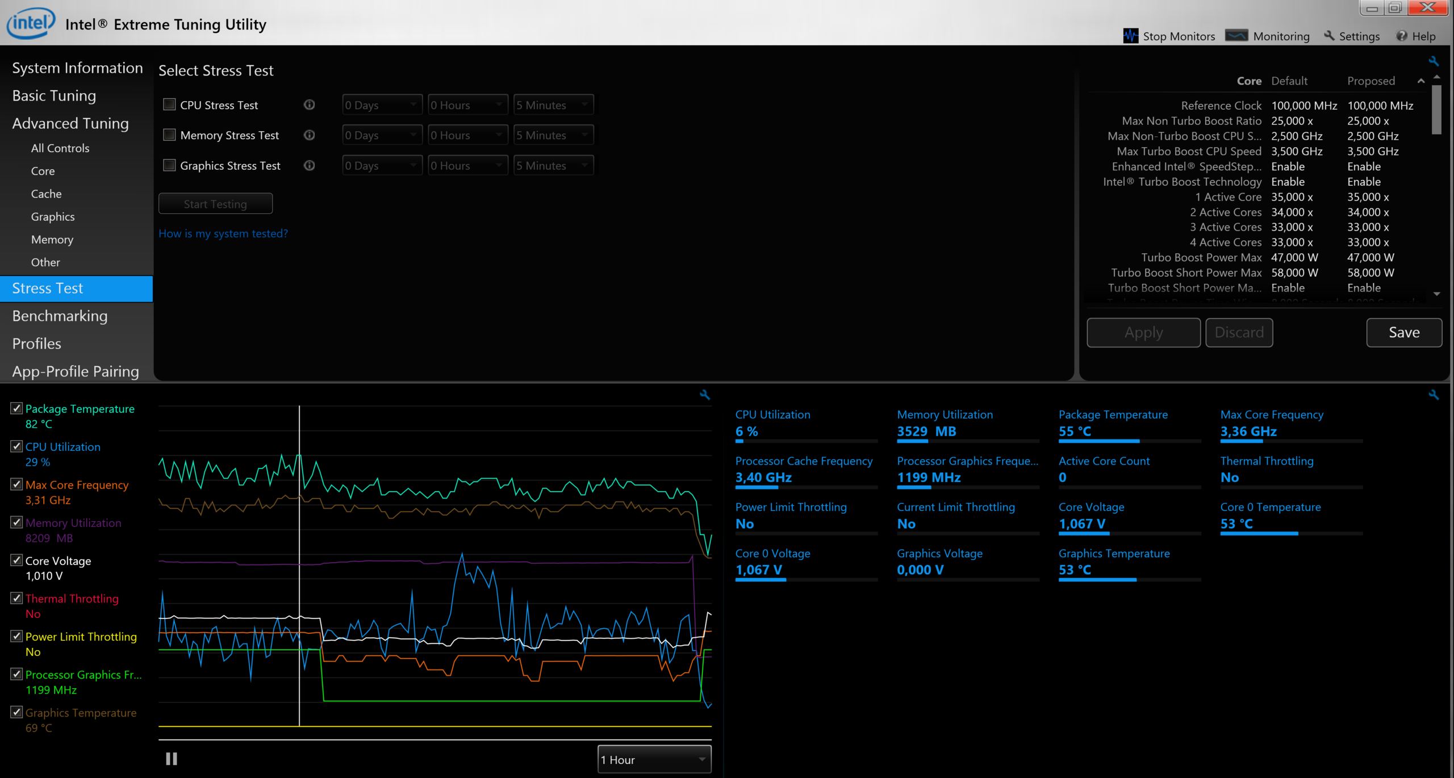Image resolution: width=1454 pixels, height=778 pixels.
Task: Click info icon next to Memory Stress Test
Action: coord(309,135)
